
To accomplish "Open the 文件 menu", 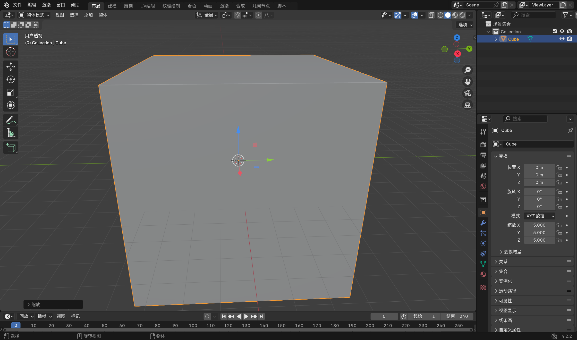I will click(x=17, y=5).
